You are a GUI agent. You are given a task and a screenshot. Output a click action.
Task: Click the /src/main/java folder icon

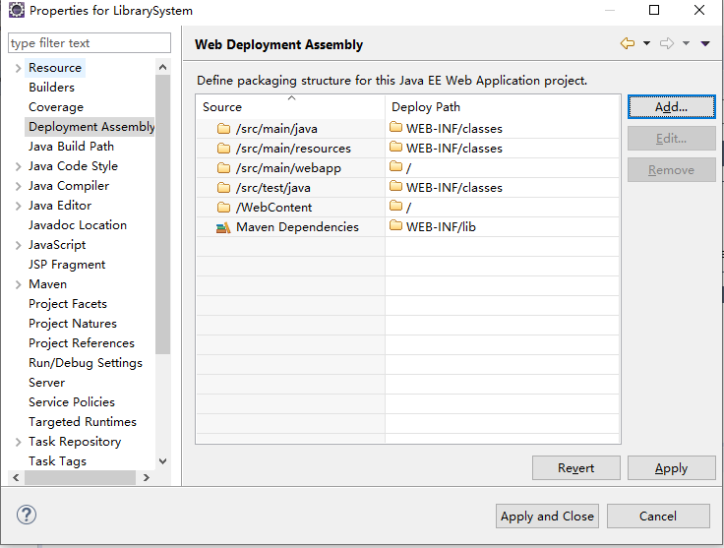(223, 129)
